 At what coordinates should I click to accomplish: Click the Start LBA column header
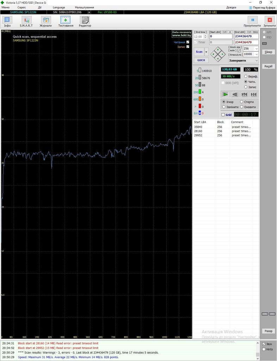point(204,122)
